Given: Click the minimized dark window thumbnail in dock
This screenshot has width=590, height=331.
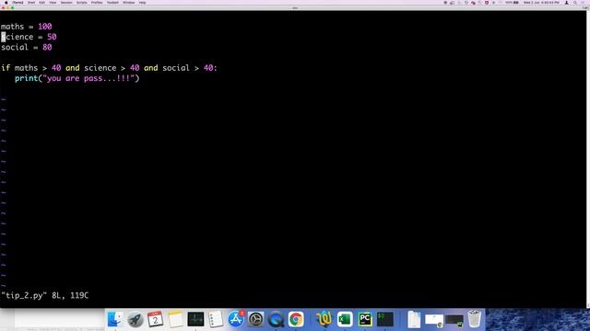Looking at the screenshot, I should [x=454, y=320].
